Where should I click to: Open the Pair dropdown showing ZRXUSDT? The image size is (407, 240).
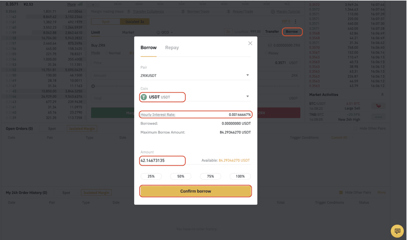click(x=195, y=75)
